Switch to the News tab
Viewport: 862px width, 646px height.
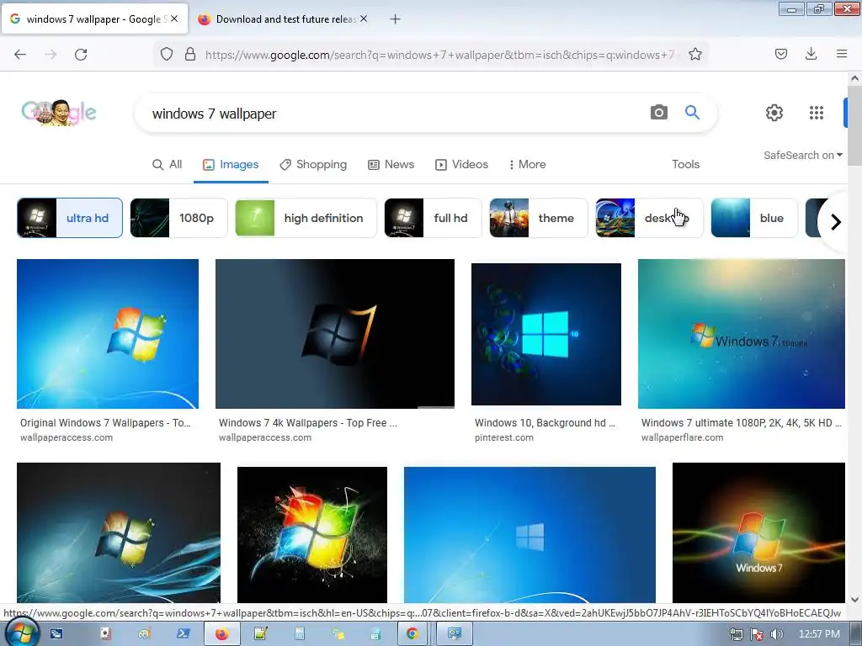point(391,164)
